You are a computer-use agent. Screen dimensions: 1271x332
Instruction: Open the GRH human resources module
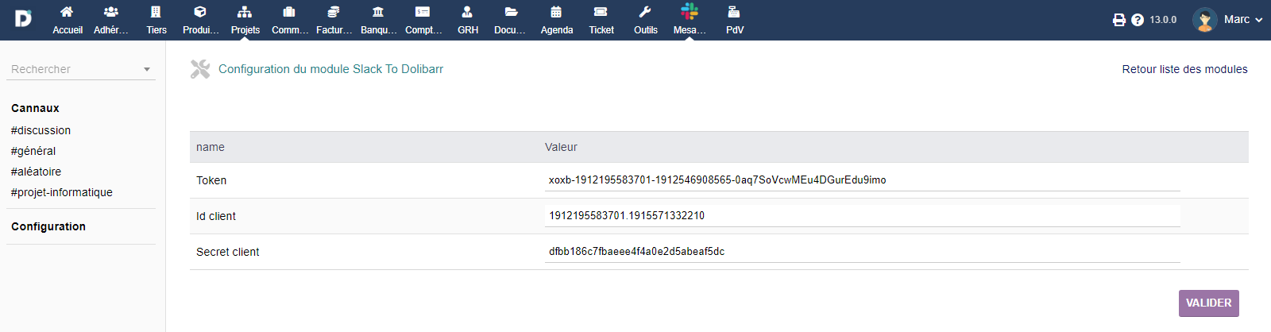[x=468, y=20]
